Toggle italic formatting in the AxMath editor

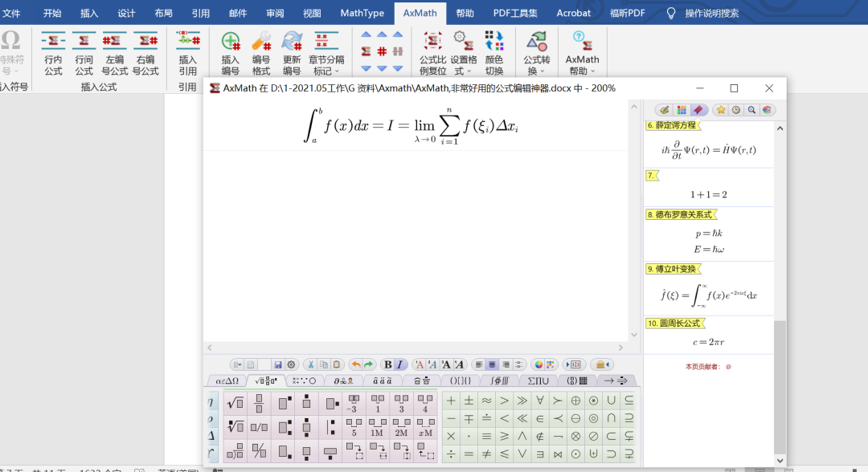(399, 364)
